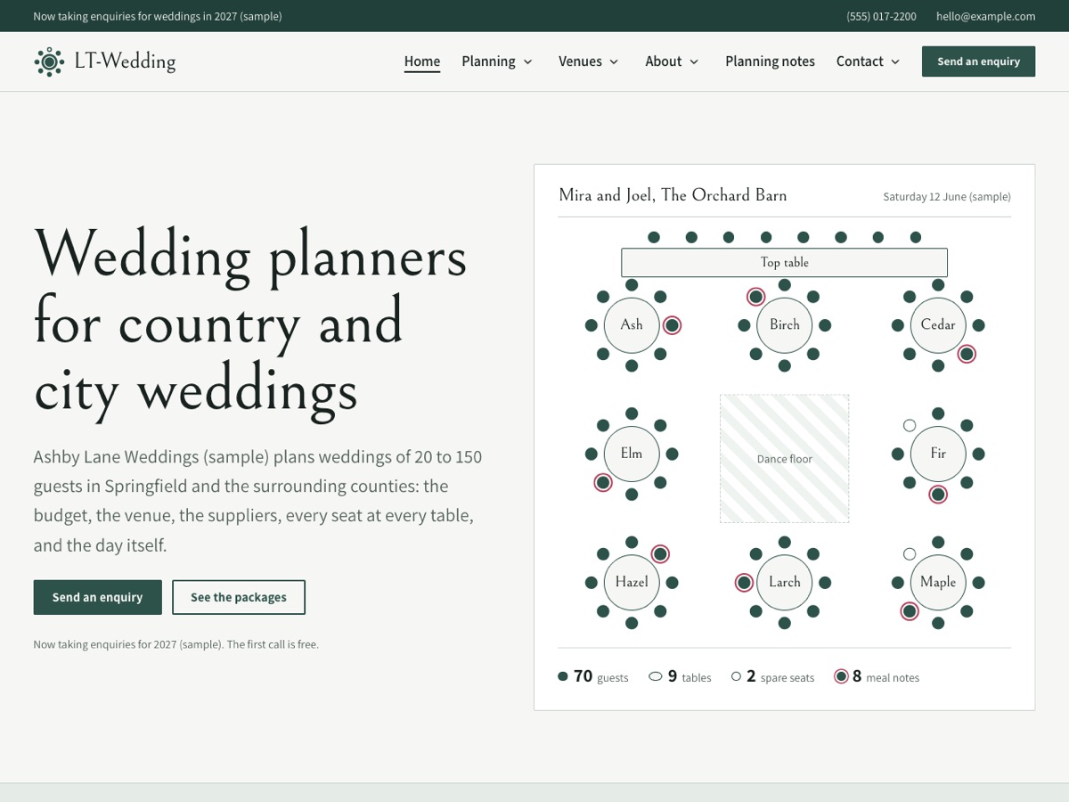Click Send an enquiry in header
1069x802 pixels.
pos(978,61)
